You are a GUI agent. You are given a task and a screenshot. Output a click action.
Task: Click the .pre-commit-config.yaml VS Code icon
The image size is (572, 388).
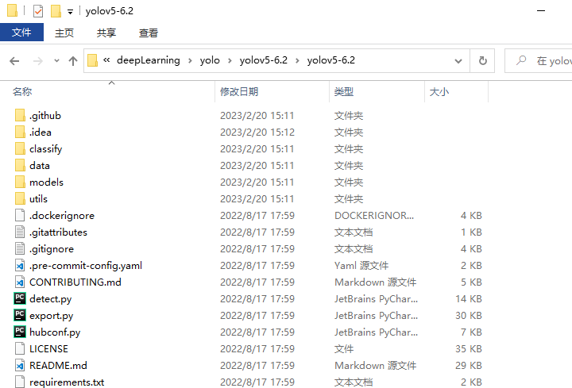(20, 266)
